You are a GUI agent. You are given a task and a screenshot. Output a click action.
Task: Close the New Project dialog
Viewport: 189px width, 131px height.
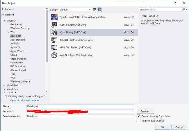[184, 3]
